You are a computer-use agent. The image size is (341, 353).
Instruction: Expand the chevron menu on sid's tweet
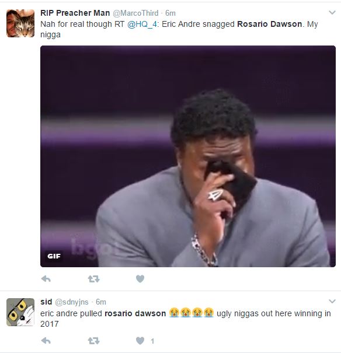332,301
